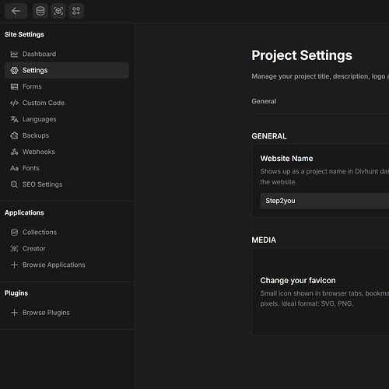The image size is (389, 389).
Task: Select Settings sidebar item
Action: tap(67, 70)
